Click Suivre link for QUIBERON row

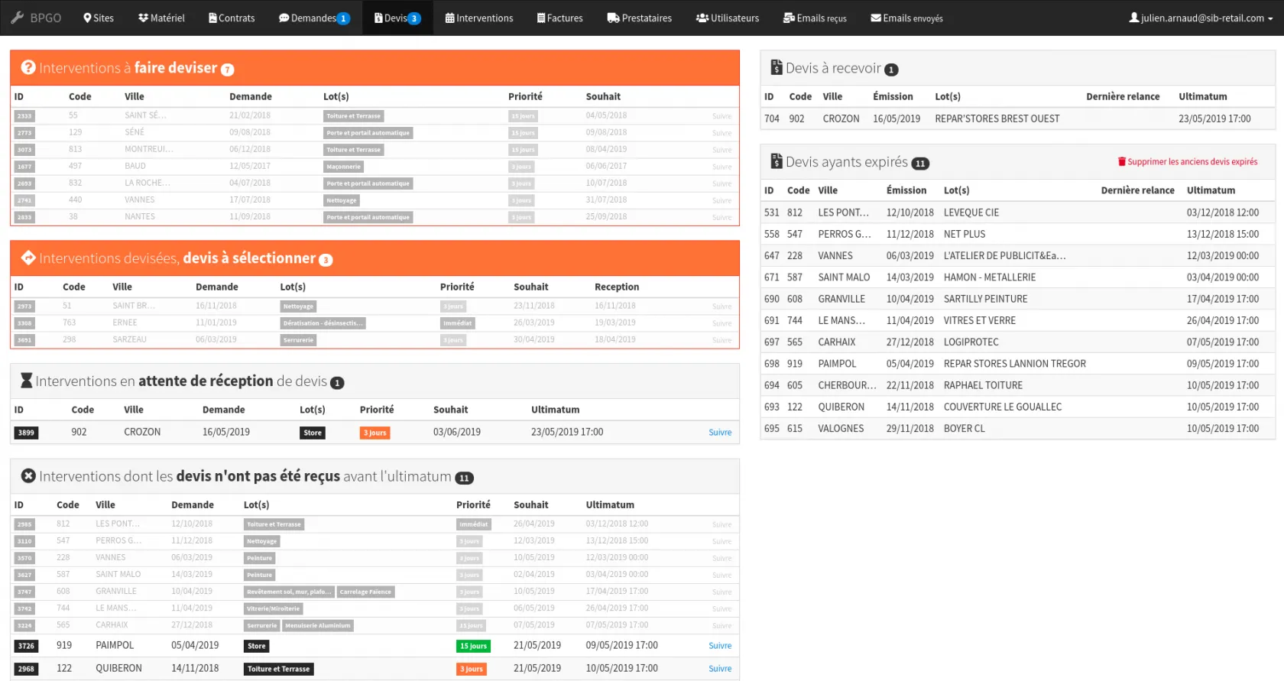tap(720, 669)
